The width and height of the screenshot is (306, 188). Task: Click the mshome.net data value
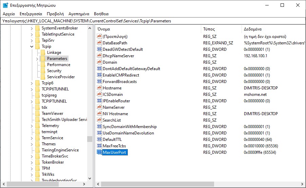click(x=255, y=94)
